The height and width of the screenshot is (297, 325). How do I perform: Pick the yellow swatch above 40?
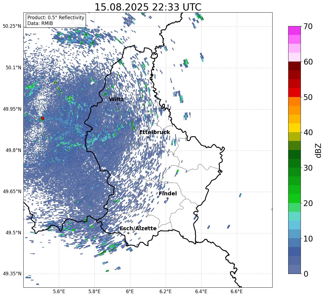click(295, 128)
